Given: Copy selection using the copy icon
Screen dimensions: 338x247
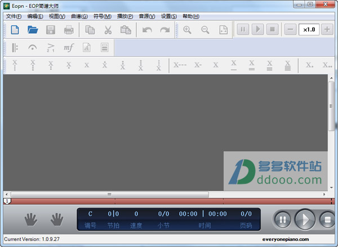Looking at the screenshot, I should click(90, 30).
